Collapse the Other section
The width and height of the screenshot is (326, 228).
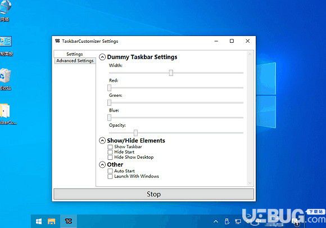point(102,165)
